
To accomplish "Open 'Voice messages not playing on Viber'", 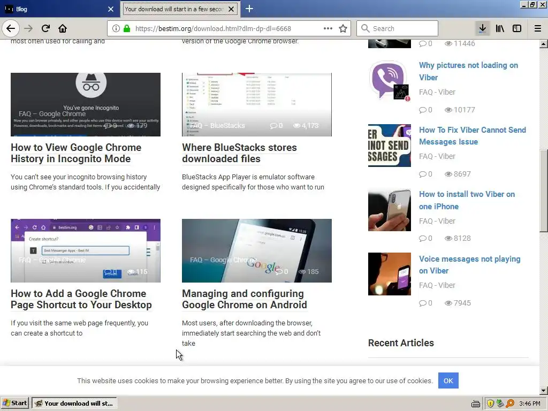I will [470, 265].
